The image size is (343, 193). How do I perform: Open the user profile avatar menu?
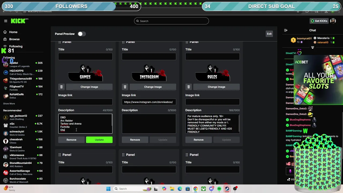(333, 21)
